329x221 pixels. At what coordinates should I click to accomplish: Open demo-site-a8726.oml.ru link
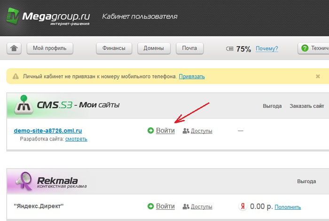click(x=48, y=131)
